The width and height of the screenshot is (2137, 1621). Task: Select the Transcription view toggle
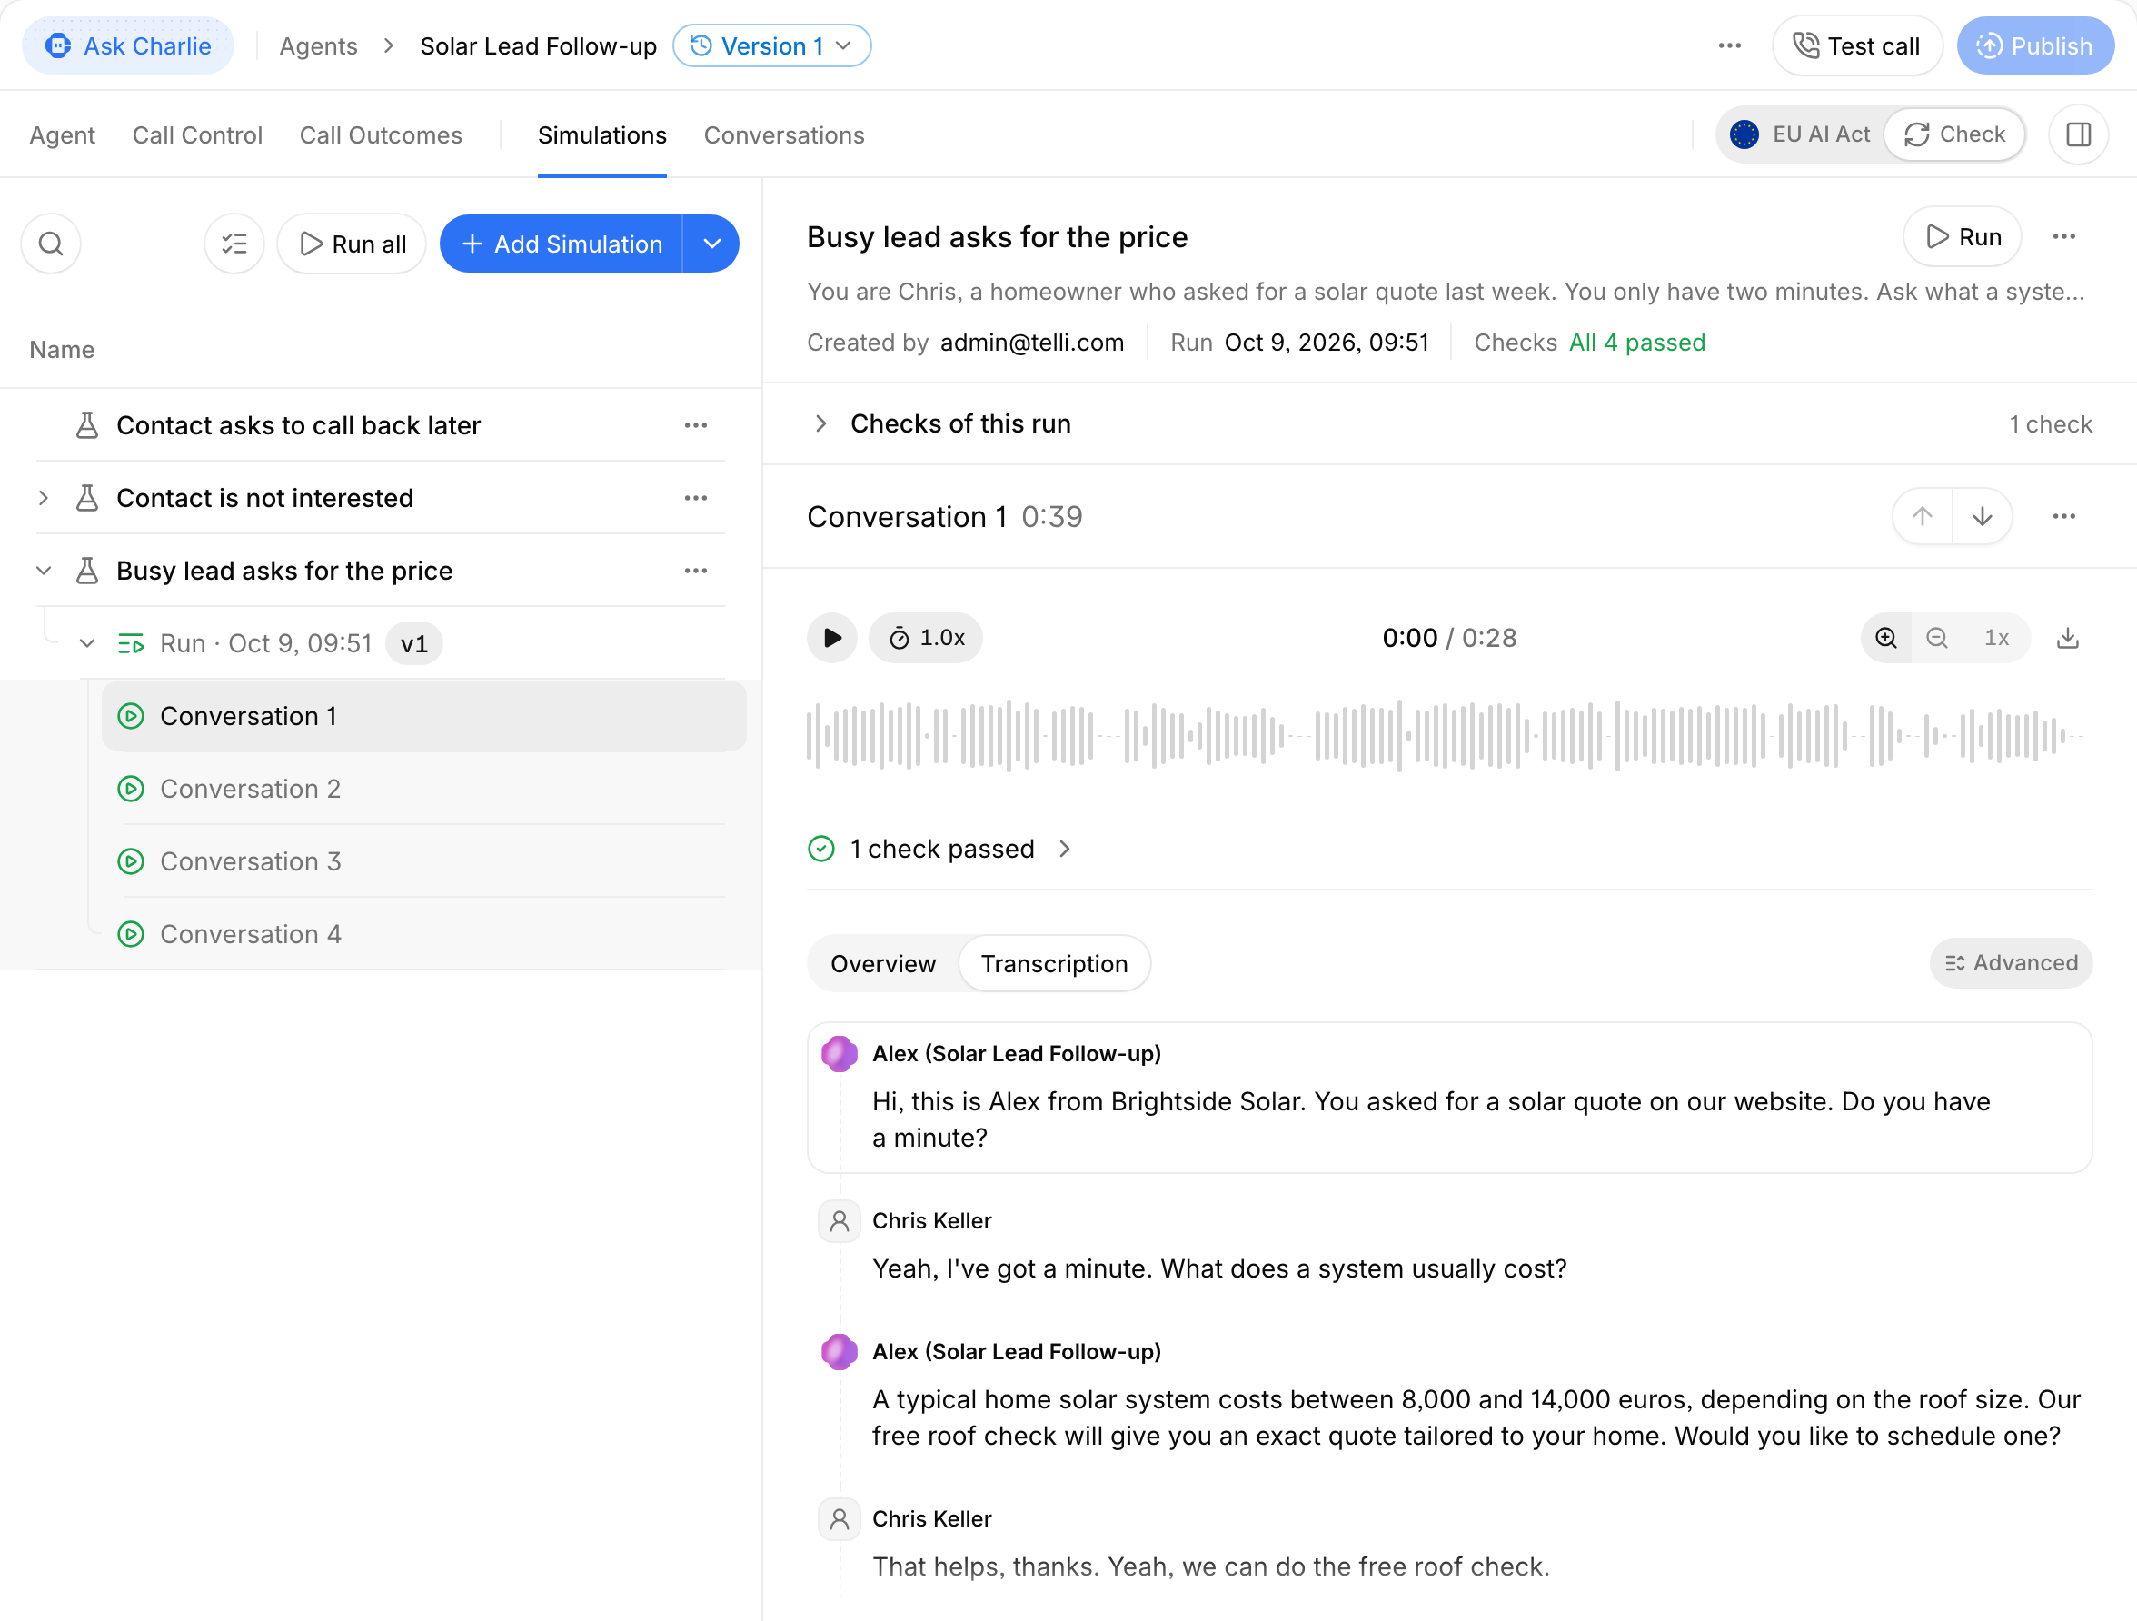pyautogui.click(x=1054, y=963)
